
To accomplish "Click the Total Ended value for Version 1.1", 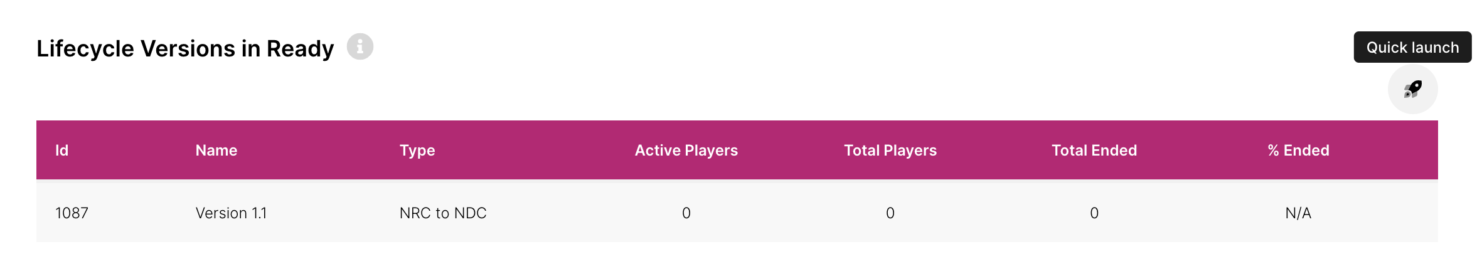I will point(1094,213).
